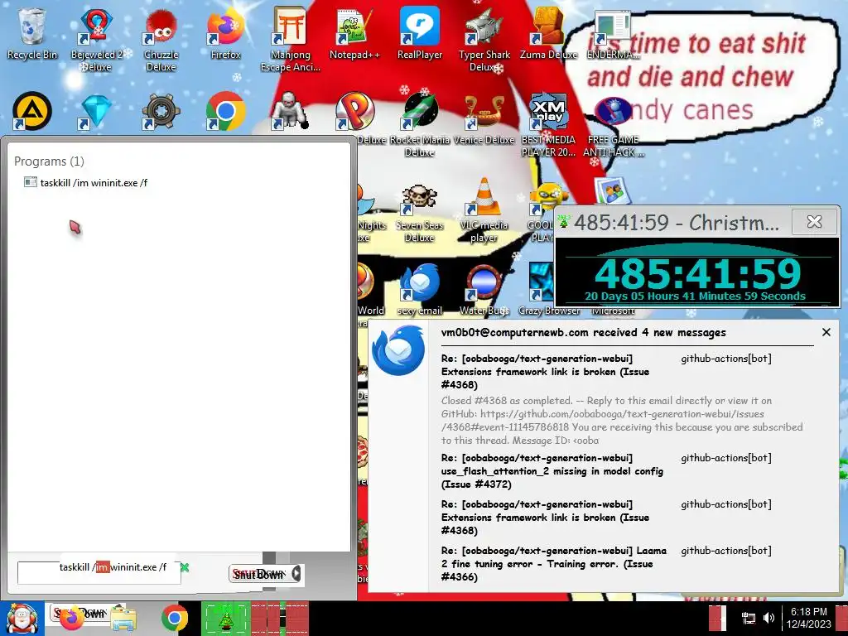Select the gray gear desktop shortcut

pyautogui.click(x=161, y=111)
